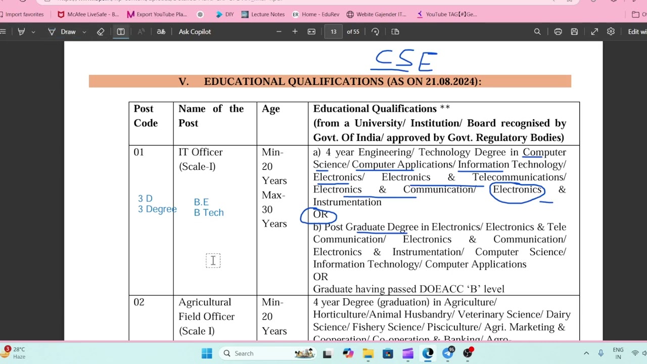This screenshot has width=647, height=364.
Task: Open the Wi-Fi network tray icon
Action: tap(635, 353)
